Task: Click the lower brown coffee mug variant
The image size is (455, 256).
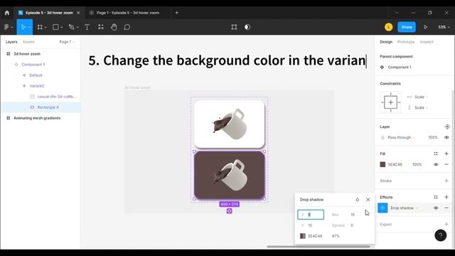Action: coord(229,176)
